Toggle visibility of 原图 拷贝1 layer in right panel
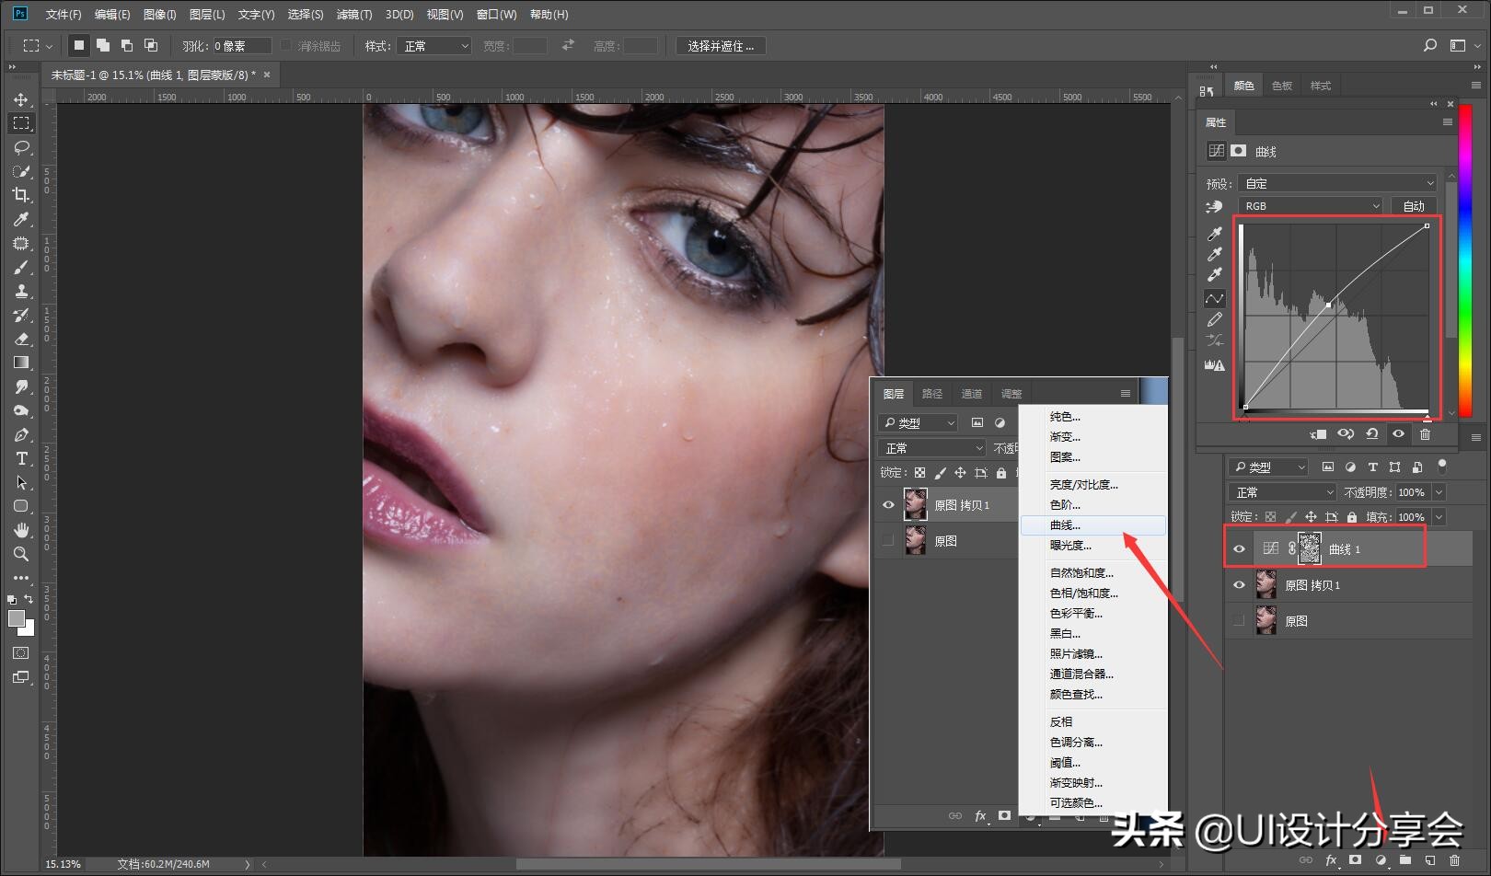The height and width of the screenshot is (876, 1491). [1239, 585]
